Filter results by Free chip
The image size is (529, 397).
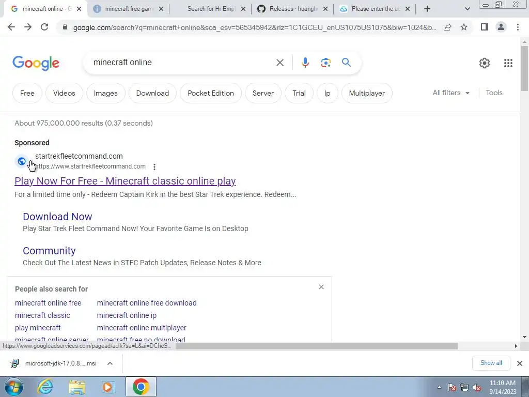[27, 93]
